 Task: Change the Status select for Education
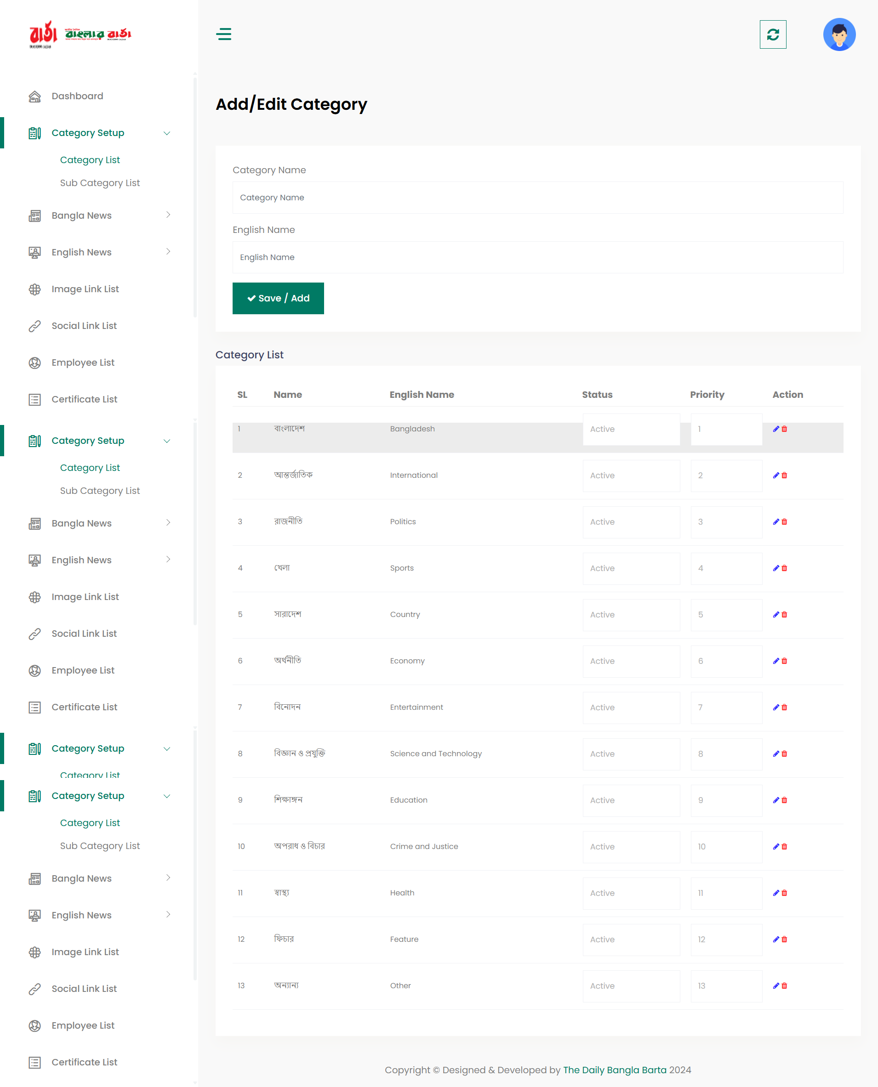click(631, 800)
